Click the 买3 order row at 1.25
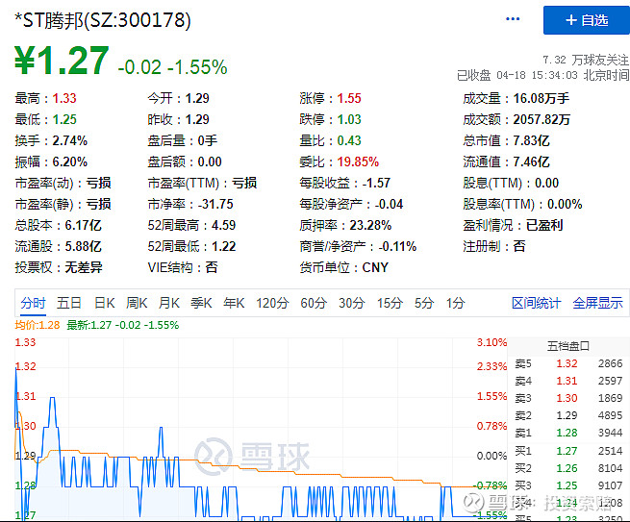 [x=568, y=485]
